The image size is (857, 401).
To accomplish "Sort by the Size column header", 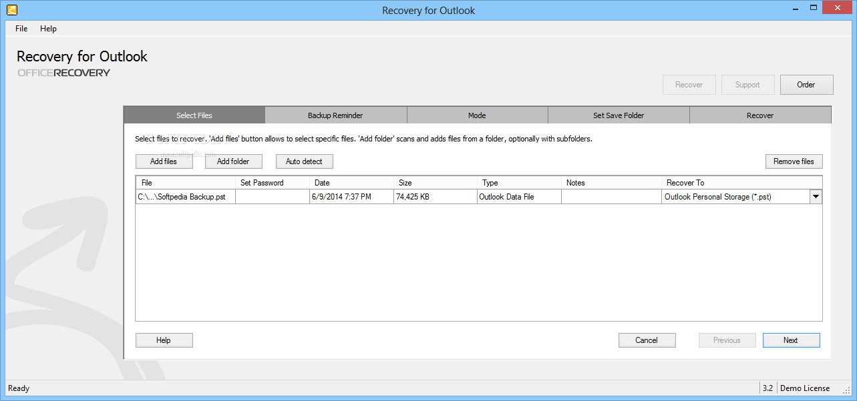I will point(436,183).
